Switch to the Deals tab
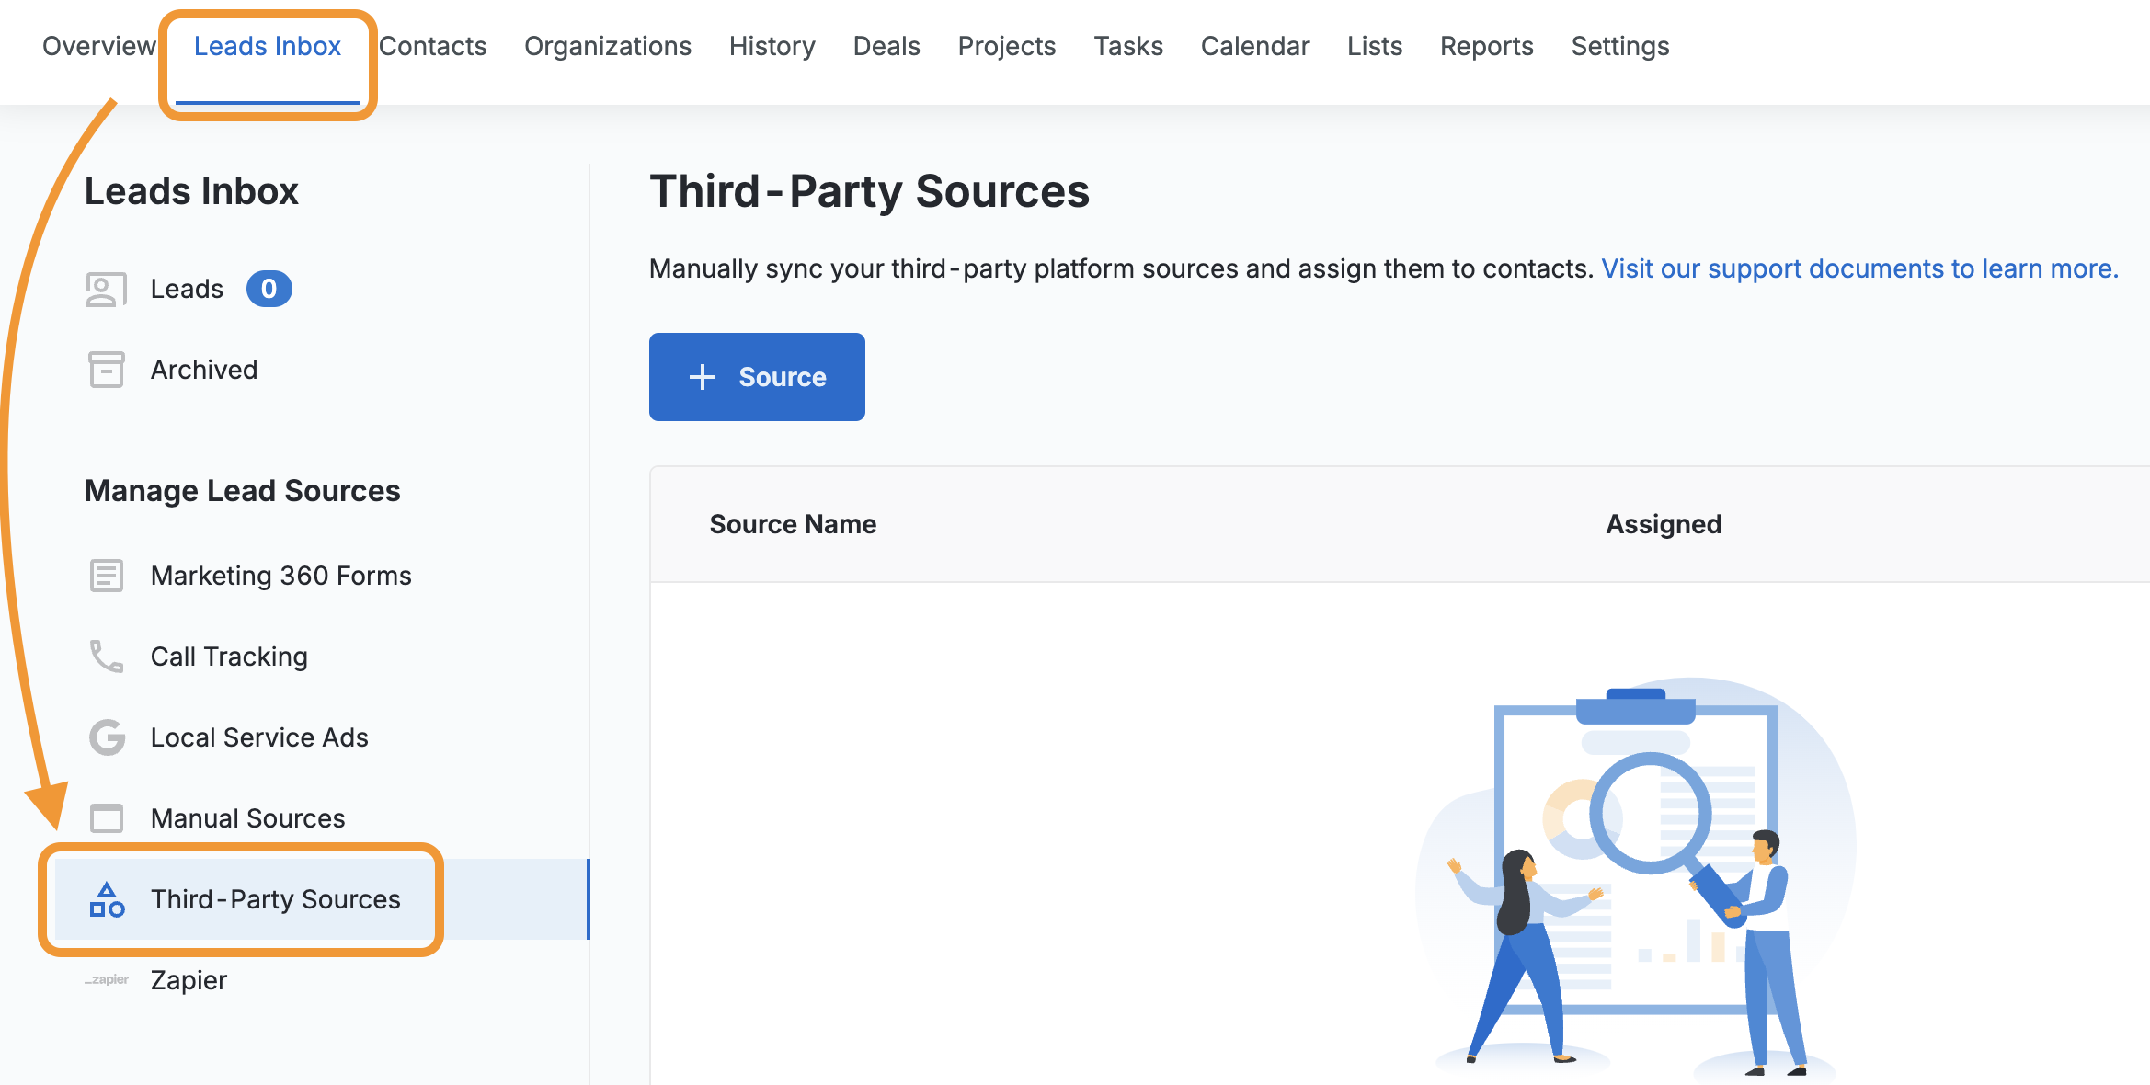 coord(886,46)
